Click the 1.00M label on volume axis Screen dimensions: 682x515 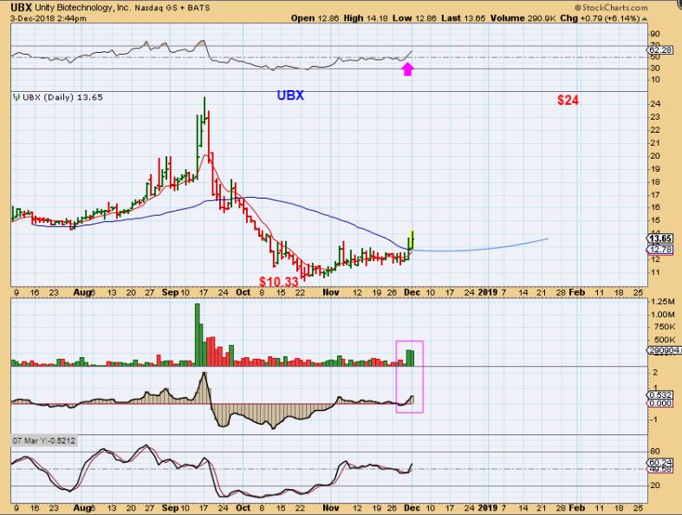click(x=663, y=315)
